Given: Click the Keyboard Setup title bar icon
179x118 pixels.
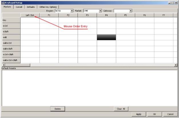Looking at the screenshot, I should pos(3,2).
